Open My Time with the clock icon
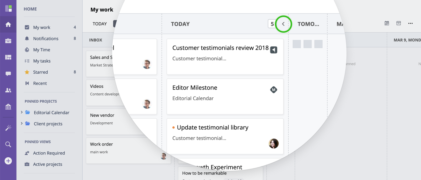 (27, 50)
